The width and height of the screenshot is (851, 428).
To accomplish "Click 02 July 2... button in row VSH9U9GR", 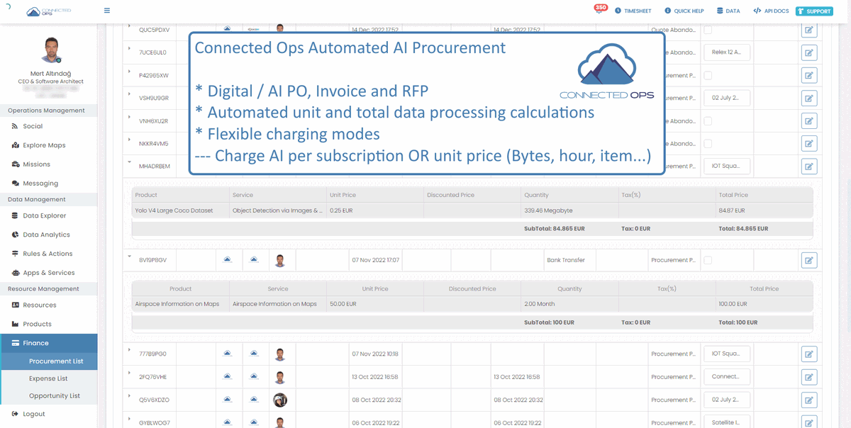I will tap(726, 98).
